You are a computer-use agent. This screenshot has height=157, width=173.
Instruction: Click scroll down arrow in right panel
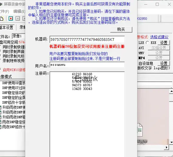(171, 142)
